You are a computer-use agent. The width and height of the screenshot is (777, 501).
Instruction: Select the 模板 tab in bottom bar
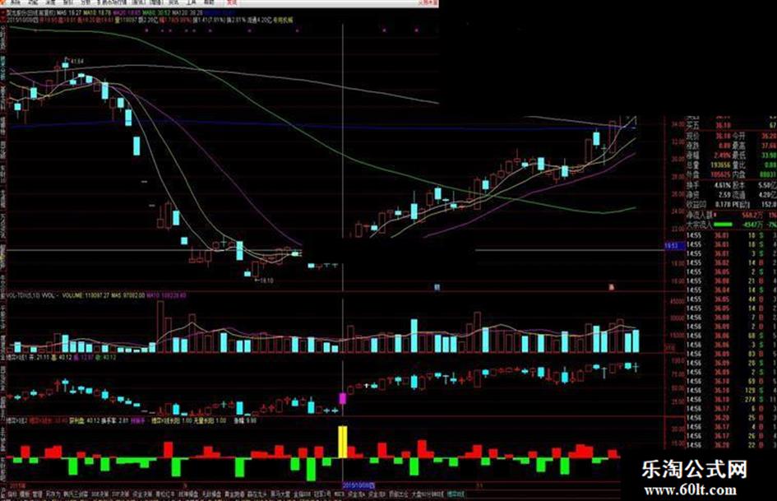click(x=23, y=494)
